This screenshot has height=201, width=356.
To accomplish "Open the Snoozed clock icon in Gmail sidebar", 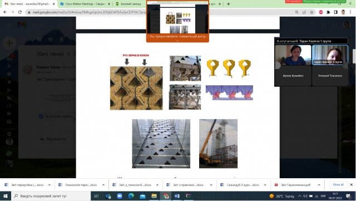I will tap(9, 74).
